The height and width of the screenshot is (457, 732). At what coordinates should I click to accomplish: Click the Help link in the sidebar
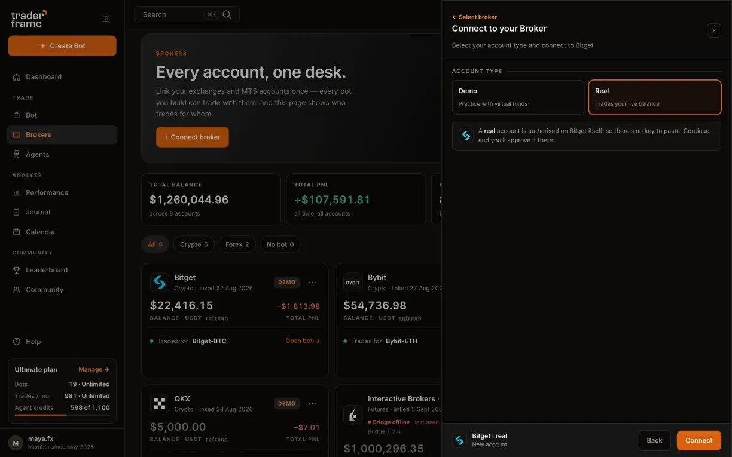coord(27,342)
